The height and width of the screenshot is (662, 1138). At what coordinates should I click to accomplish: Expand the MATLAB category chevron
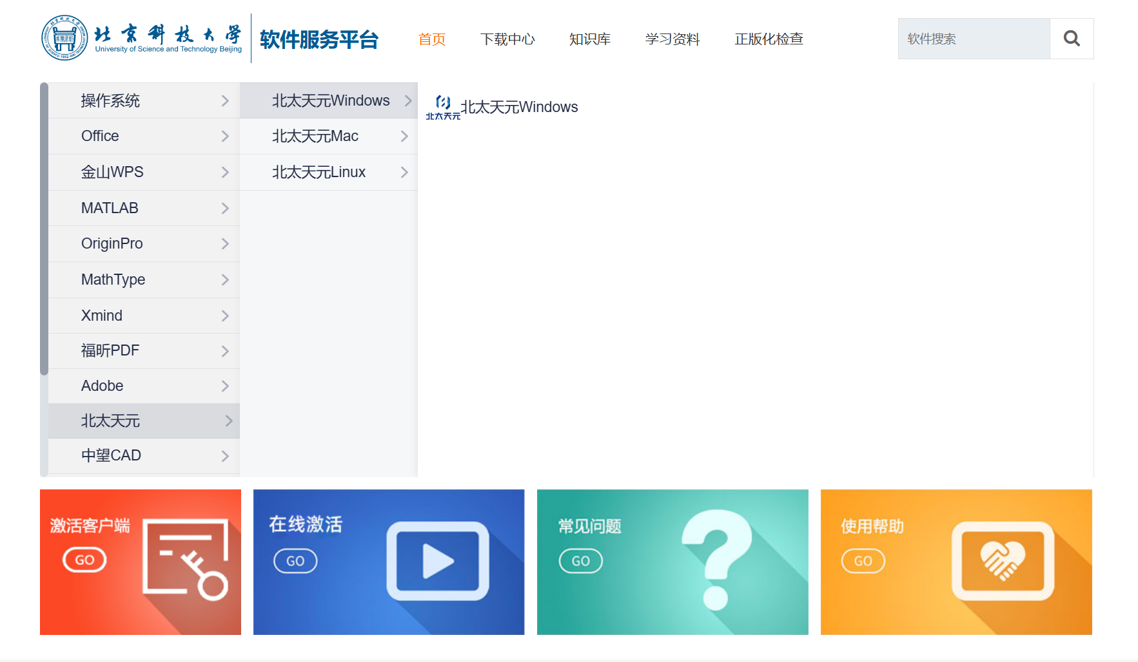[225, 207]
